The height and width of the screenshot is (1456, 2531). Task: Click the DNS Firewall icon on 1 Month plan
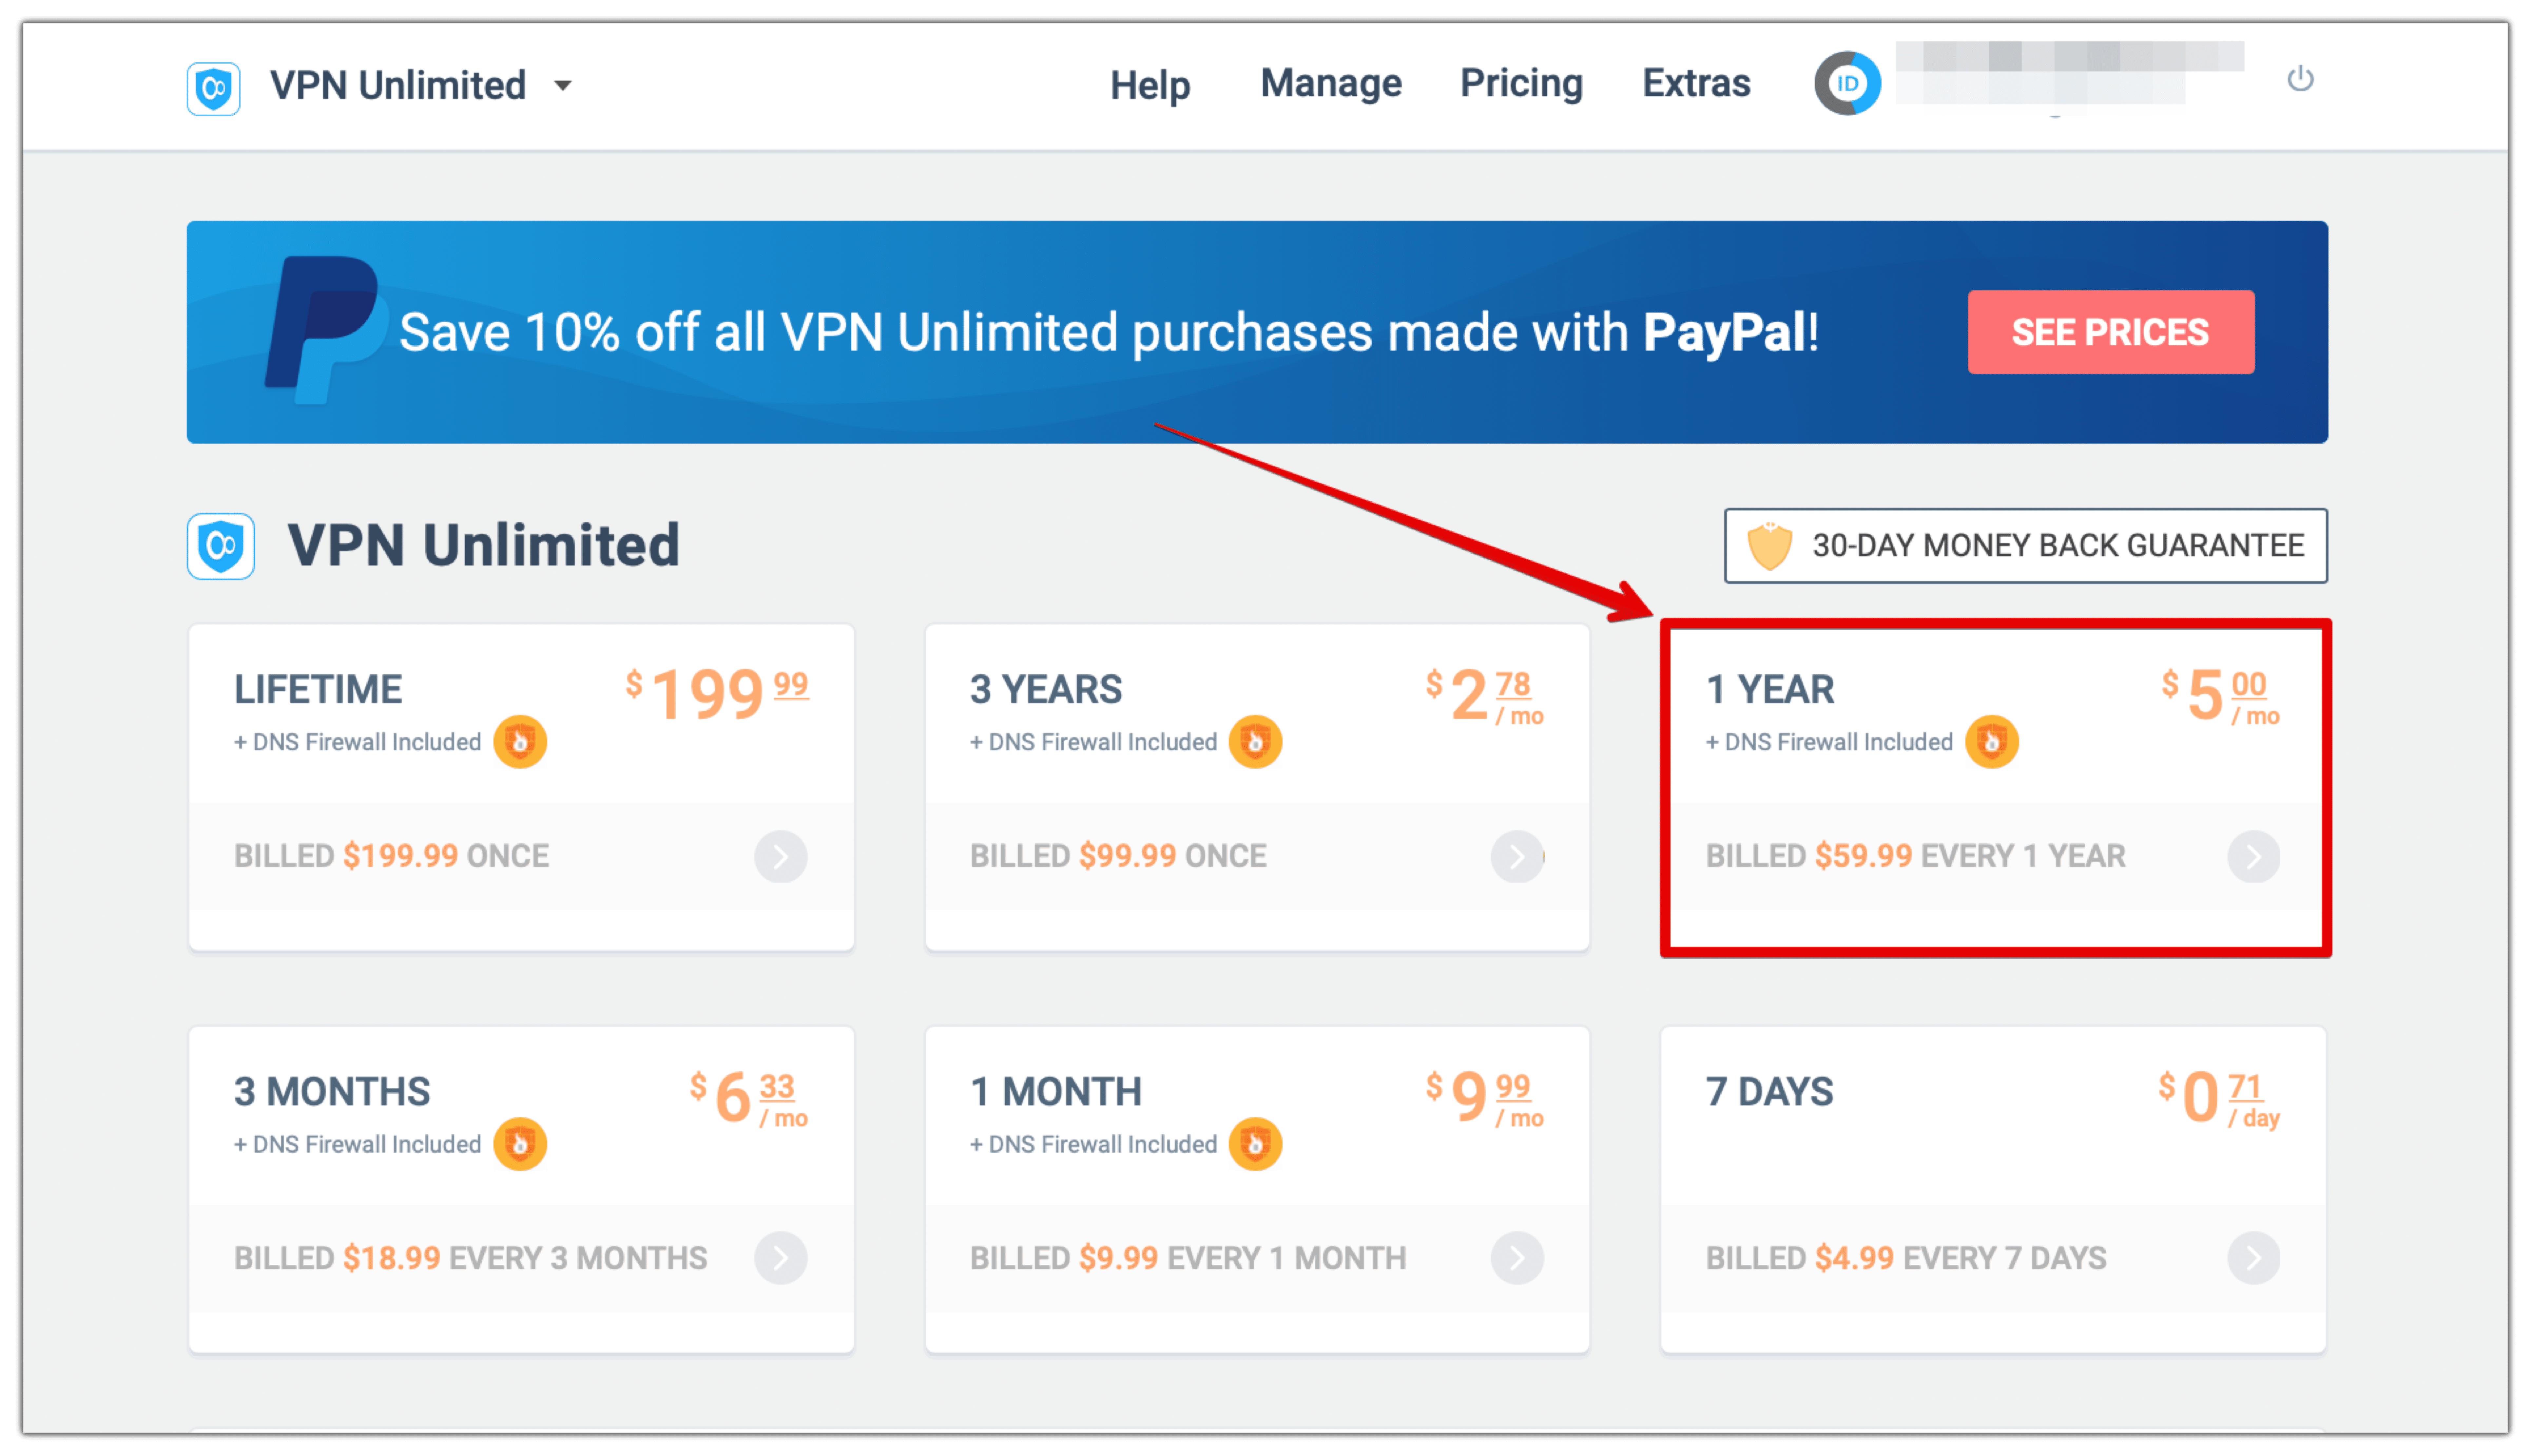pyautogui.click(x=1255, y=1144)
